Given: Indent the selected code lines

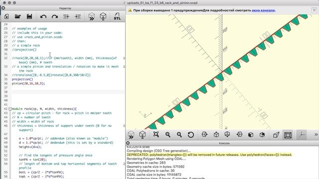Looking at the screenshot, I should click(x=78, y=16).
